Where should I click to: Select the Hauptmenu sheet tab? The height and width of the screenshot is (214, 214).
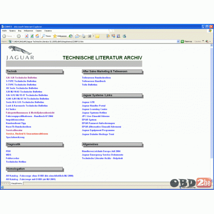(16, 183)
